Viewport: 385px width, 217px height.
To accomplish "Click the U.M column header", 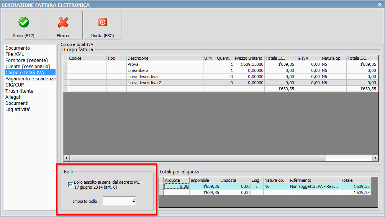I will (x=210, y=58).
